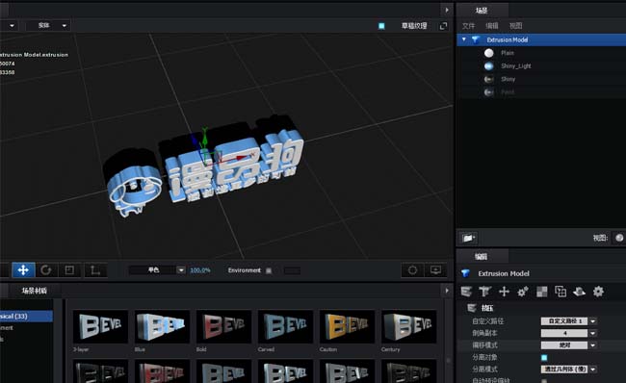
Task: Click the 100.0% brightness value
Action: (200, 270)
